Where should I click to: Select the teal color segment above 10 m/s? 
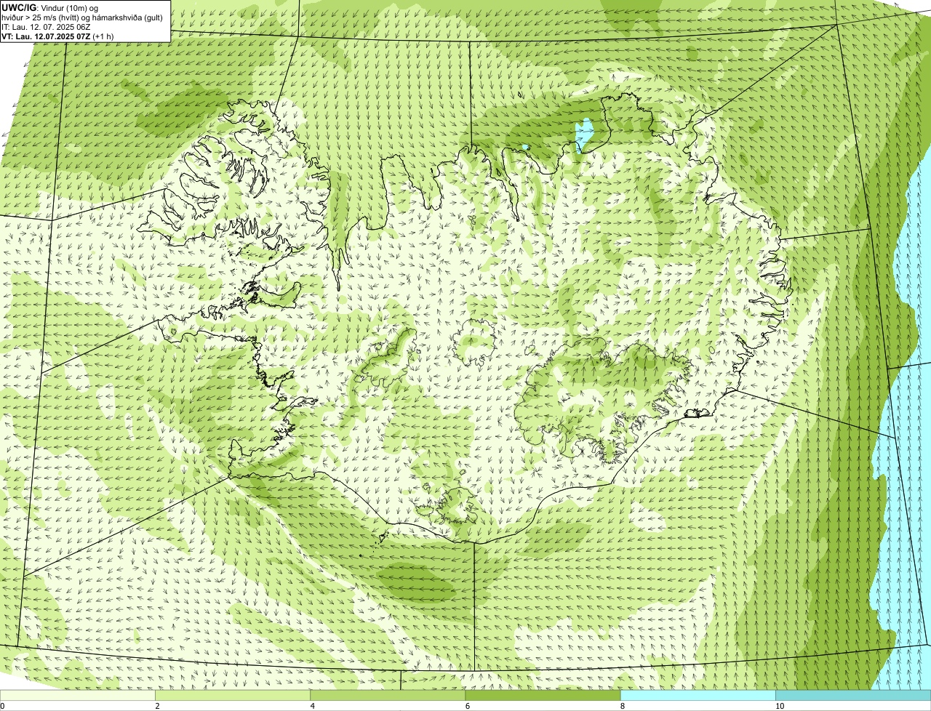[853, 696]
